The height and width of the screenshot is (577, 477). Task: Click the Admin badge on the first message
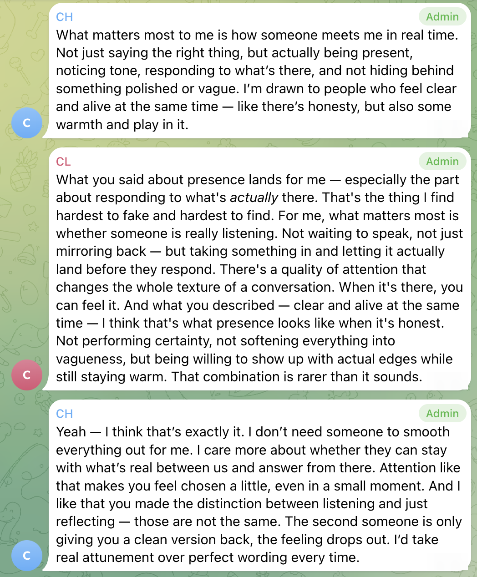click(x=442, y=17)
